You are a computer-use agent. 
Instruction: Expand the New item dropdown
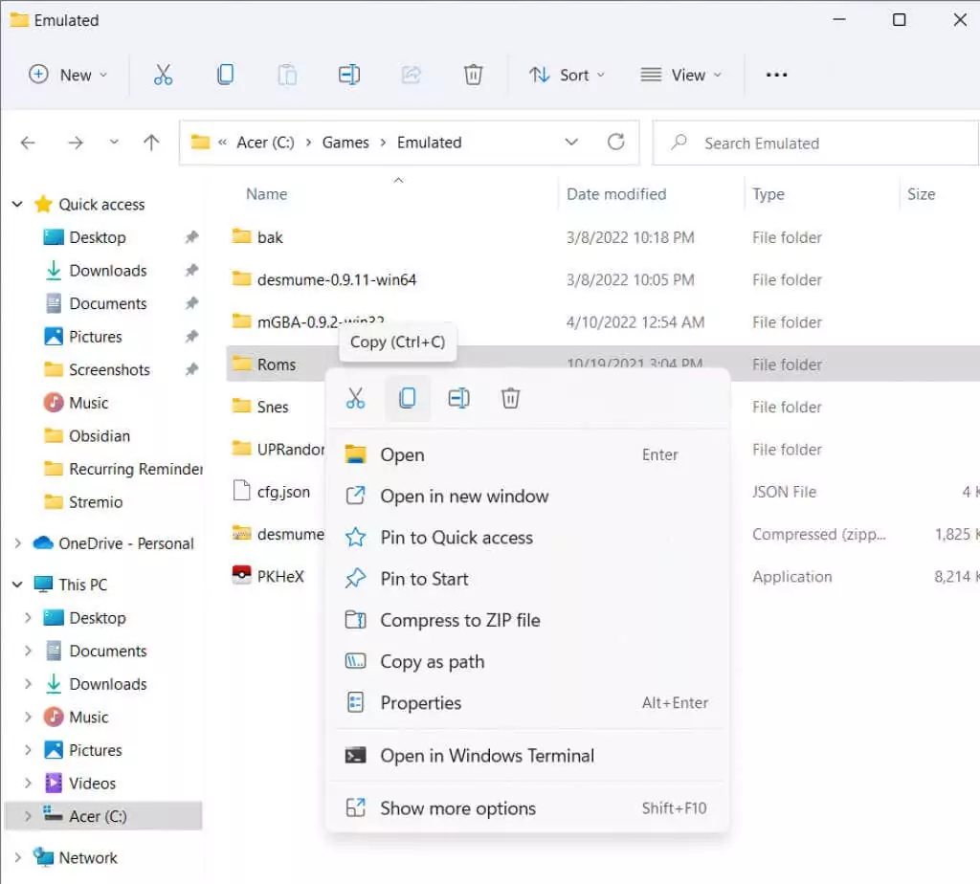68,75
